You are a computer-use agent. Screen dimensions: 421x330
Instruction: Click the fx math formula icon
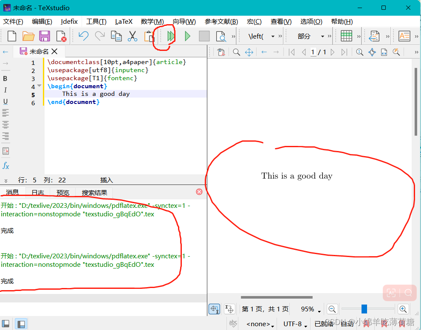click(6, 165)
